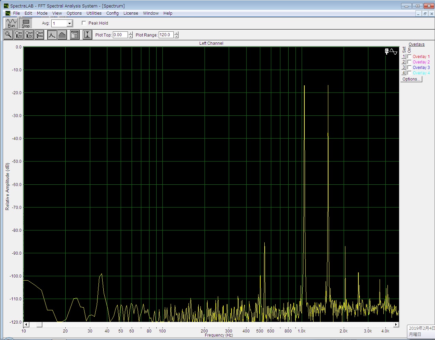
Task: Click the vertical auto-scale amplitude icon
Action: pos(87,35)
